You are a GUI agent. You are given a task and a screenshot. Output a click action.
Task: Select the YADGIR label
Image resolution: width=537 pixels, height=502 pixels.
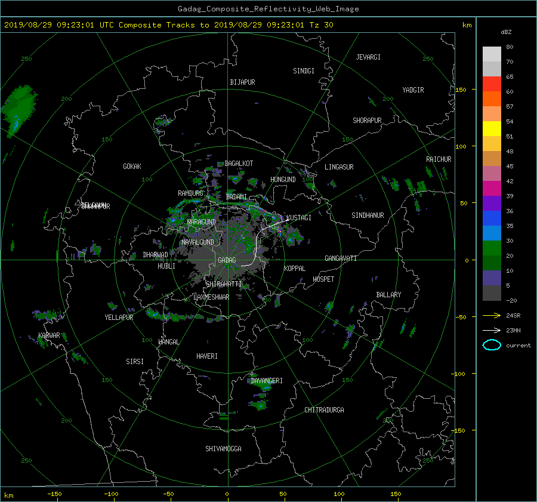pos(413,90)
